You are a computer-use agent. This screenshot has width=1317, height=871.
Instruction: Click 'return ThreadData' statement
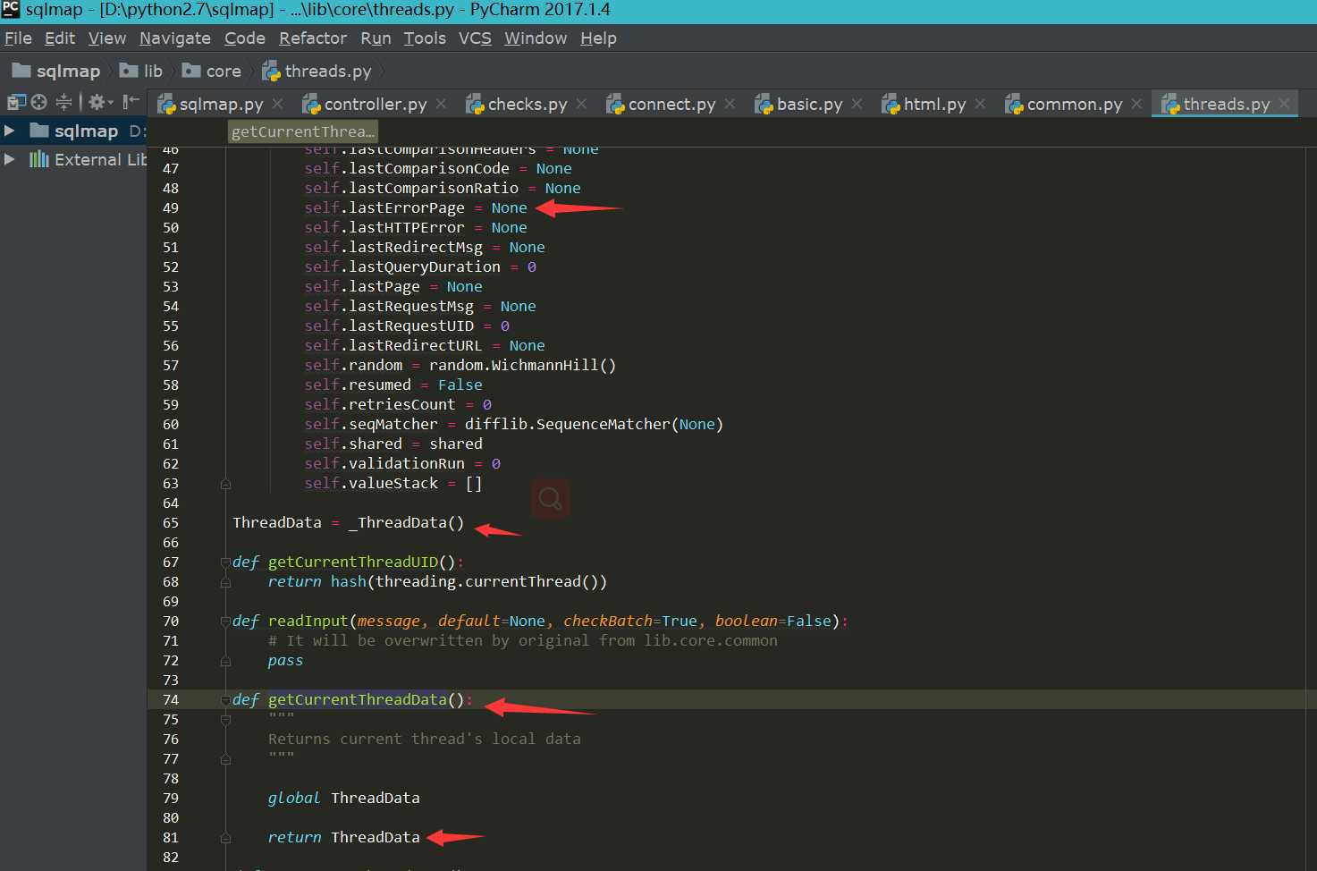tap(344, 838)
